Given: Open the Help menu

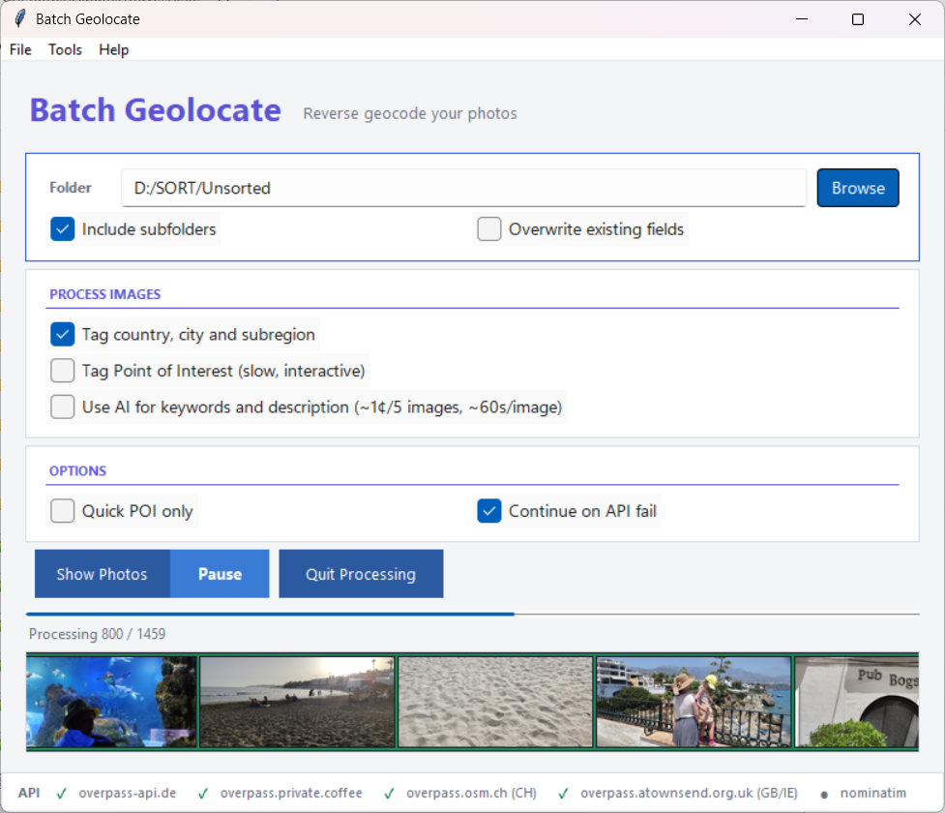Looking at the screenshot, I should (x=113, y=49).
